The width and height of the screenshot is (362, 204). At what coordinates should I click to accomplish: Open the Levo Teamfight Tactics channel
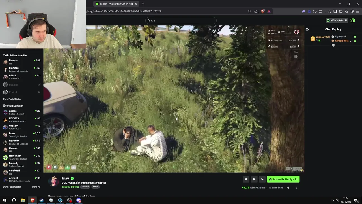tap(22, 135)
